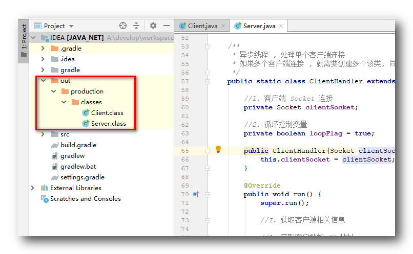Fold the constructor at line 65
The height and width of the screenshot is (254, 413).
208,151
